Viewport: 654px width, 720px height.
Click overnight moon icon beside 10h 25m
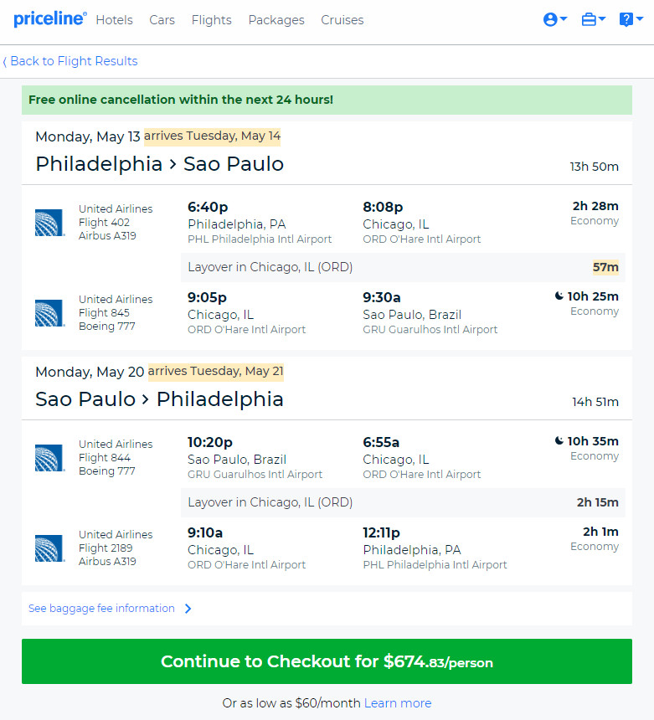(559, 296)
